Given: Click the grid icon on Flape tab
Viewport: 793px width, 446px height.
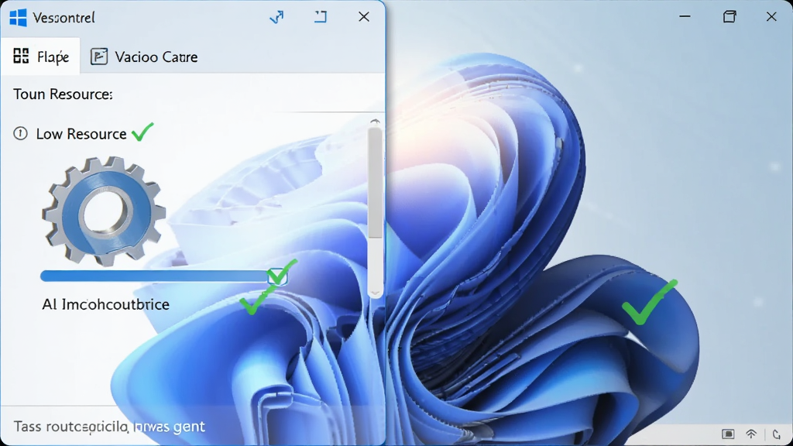Looking at the screenshot, I should tap(21, 56).
